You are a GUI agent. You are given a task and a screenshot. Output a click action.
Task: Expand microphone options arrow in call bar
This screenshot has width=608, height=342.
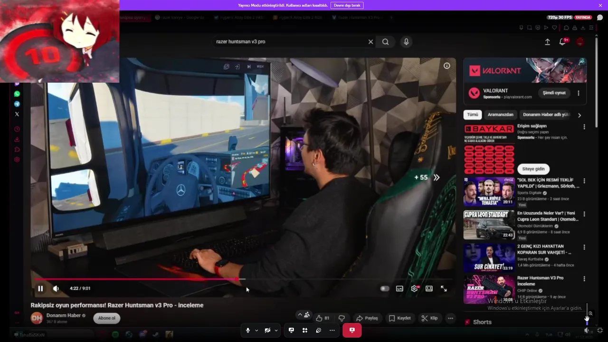[x=256, y=330]
